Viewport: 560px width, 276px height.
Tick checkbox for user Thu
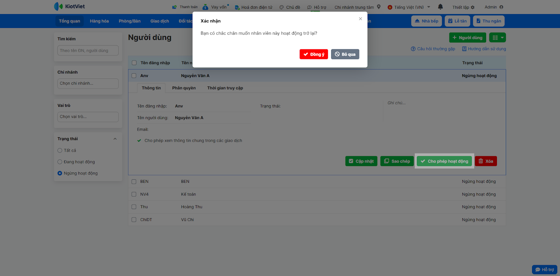pyautogui.click(x=134, y=207)
